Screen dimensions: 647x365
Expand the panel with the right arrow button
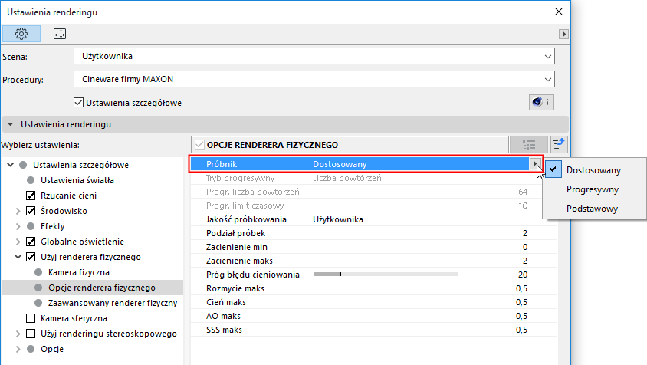pos(563,34)
